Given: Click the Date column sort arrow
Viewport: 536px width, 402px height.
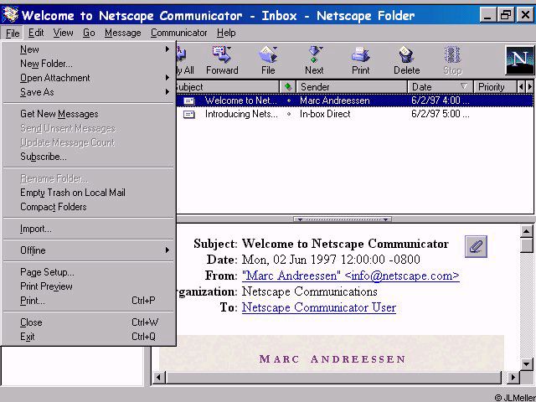Looking at the screenshot, I should 463,86.
